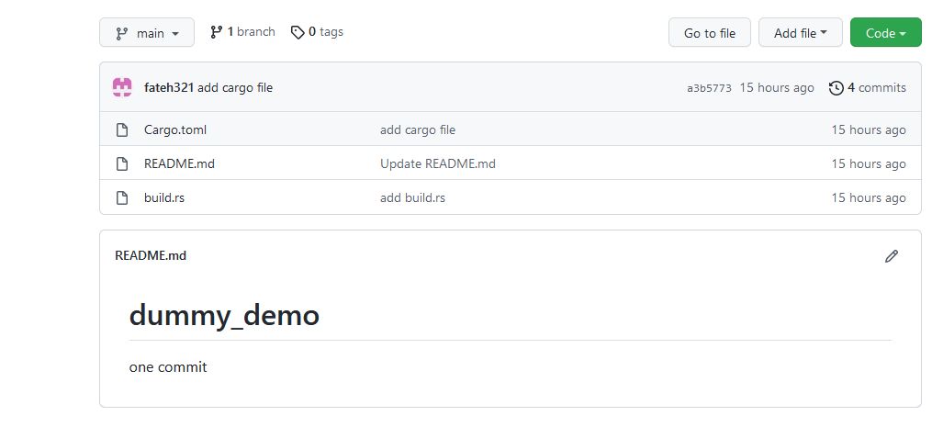Expand the Add file dropdown
This screenshot has width=932, height=427.
(800, 33)
